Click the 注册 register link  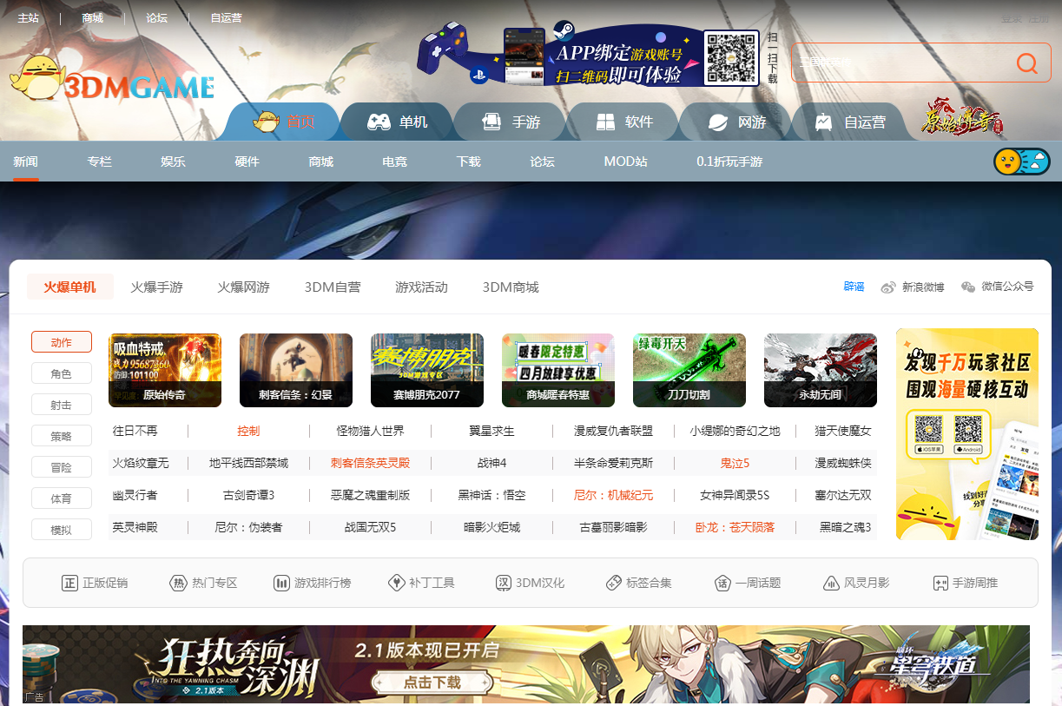tap(1039, 18)
